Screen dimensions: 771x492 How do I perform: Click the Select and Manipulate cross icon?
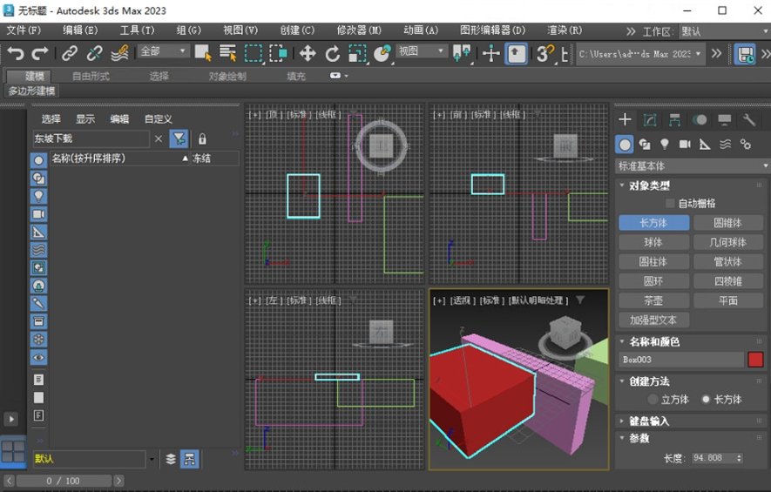pos(491,53)
